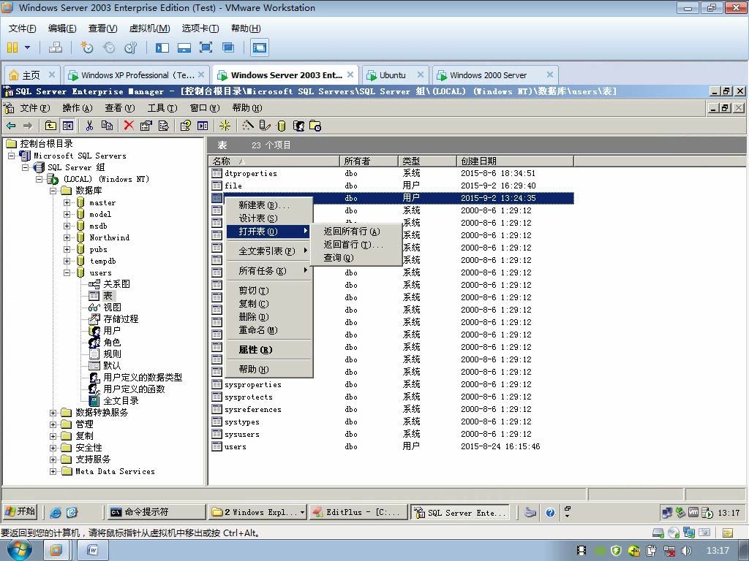
Task: Expand the 安全性 folder node
Action: [53, 448]
